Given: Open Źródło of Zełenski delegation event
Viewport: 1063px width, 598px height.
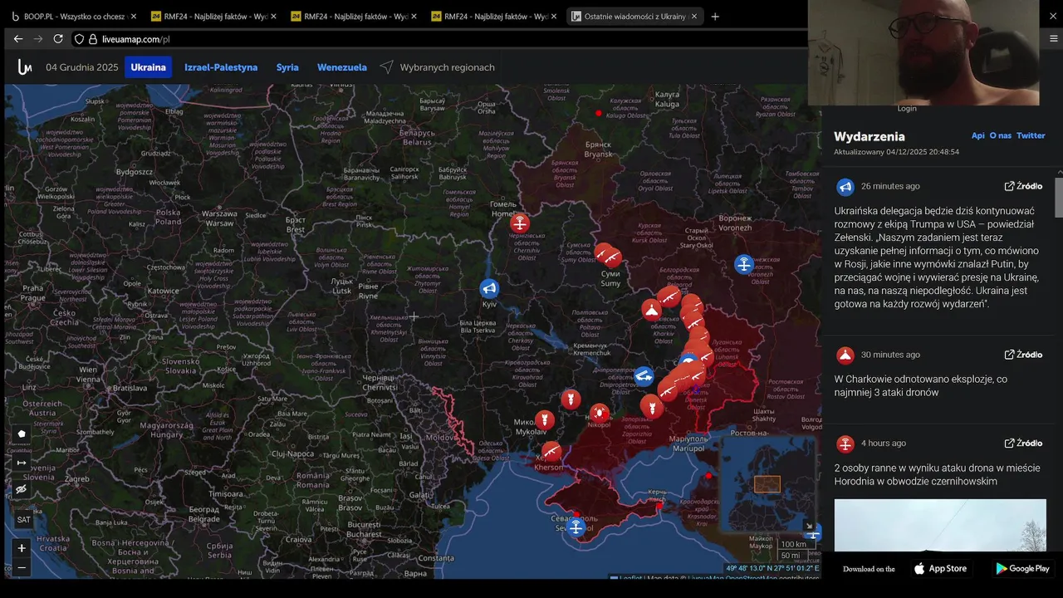Looking at the screenshot, I should [1023, 186].
